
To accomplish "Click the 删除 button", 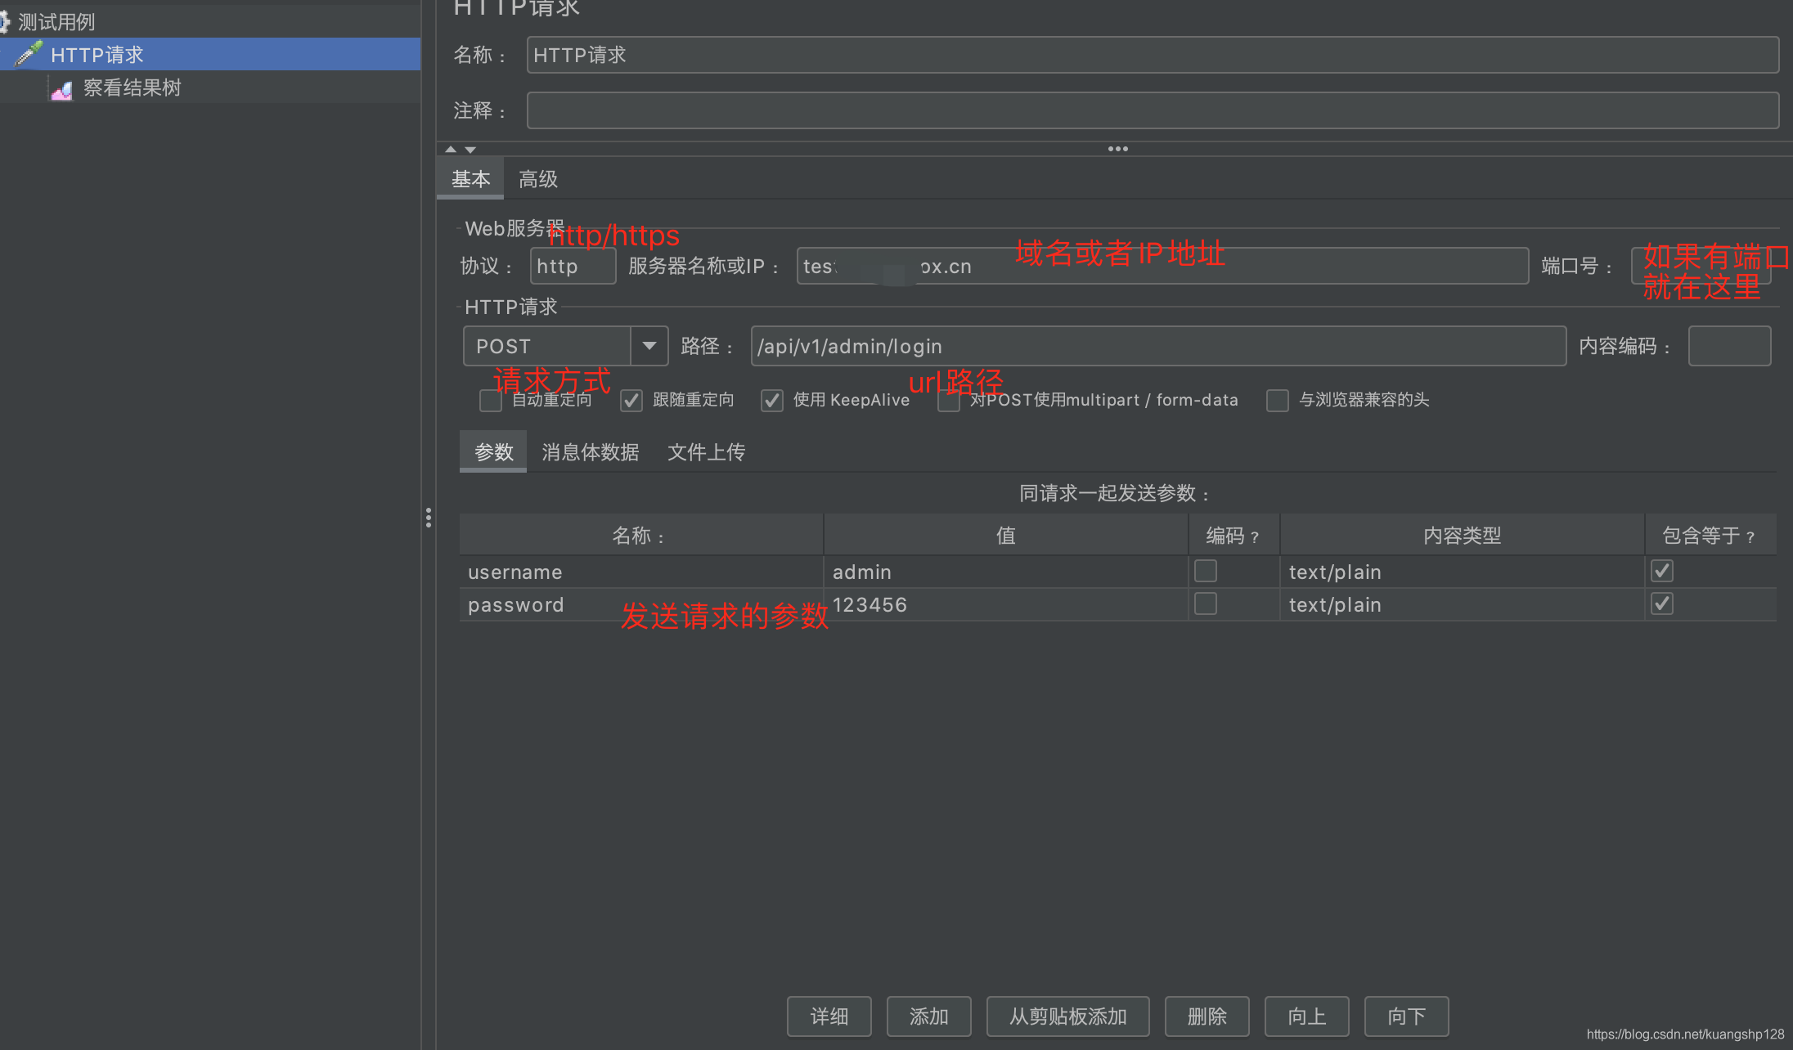I will pos(1207,1016).
